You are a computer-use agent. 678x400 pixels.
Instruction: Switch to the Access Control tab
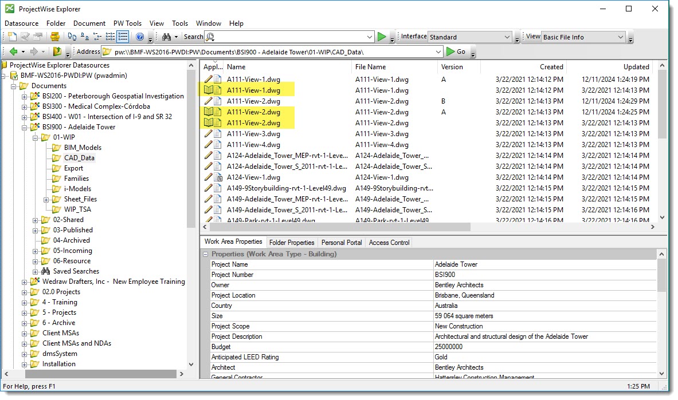(x=389, y=243)
